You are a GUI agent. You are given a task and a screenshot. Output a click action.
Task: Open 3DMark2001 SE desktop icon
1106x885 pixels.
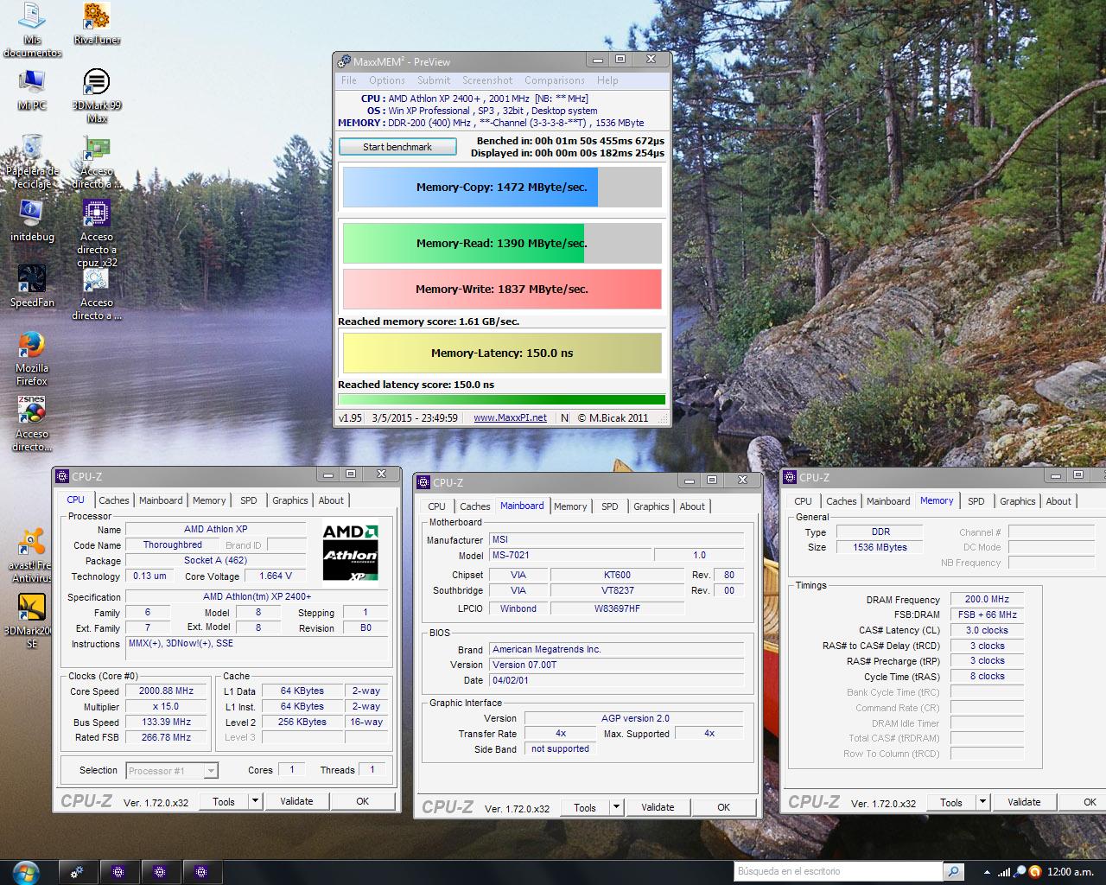pos(32,621)
